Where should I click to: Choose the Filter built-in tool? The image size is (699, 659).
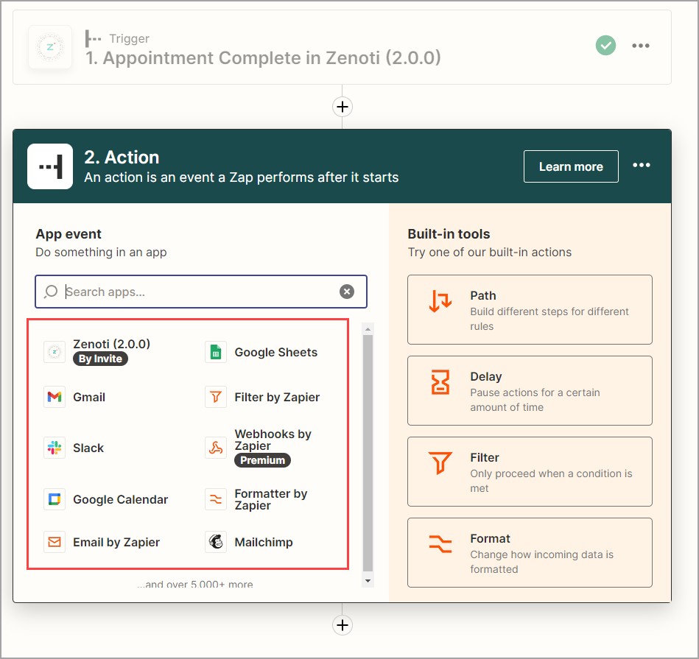[x=530, y=471]
